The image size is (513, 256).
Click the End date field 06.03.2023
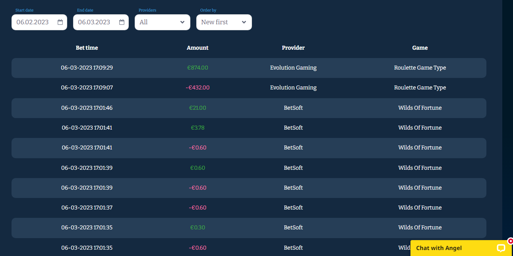[x=95, y=22]
